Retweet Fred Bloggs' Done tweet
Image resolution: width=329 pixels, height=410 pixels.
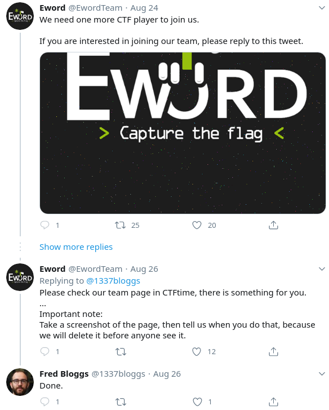(121, 402)
